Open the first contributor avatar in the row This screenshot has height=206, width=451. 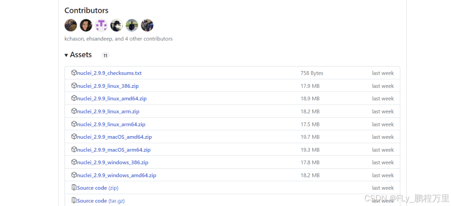71,25
